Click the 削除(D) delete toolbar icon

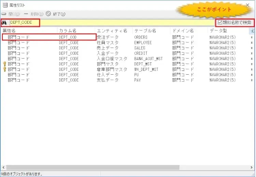tap(26, 14)
